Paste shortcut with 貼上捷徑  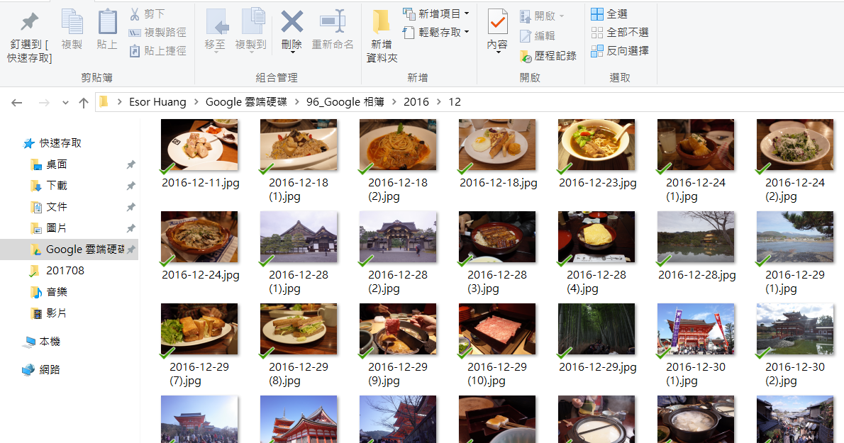tap(157, 50)
